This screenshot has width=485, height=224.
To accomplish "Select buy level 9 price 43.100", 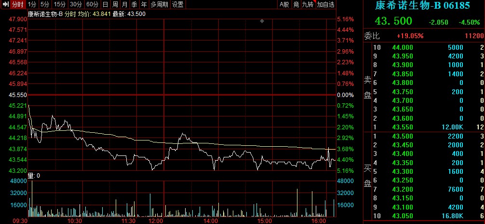I will 403,207.
